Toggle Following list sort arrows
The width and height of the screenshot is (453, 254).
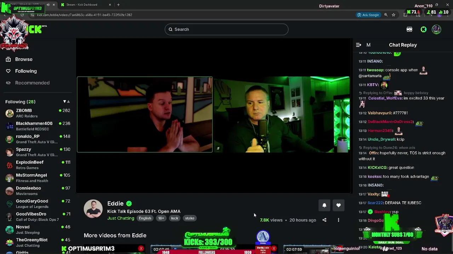[66, 102]
